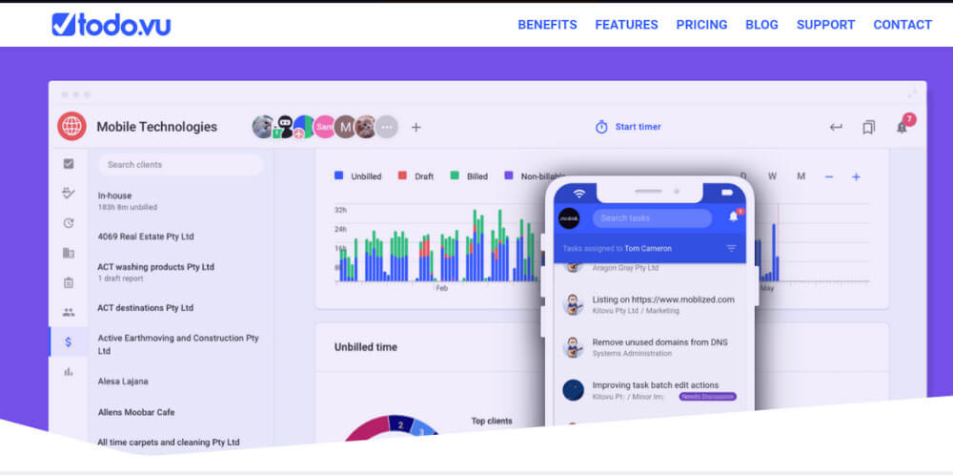953x475 pixels.
Task: Open the phone notification bell
Action: pos(734,217)
